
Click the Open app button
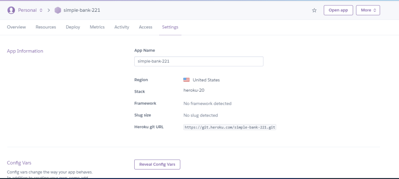point(338,10)
